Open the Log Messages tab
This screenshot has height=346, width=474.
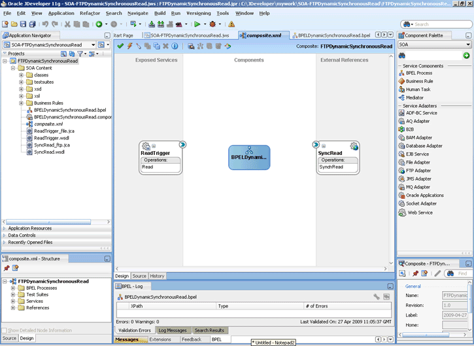(x=173, y=330)
